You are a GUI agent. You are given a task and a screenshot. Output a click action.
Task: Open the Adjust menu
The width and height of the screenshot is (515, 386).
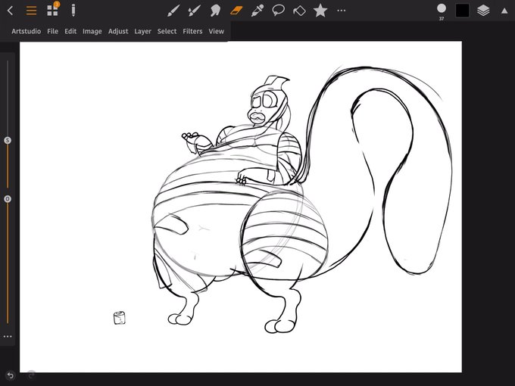[118, 32]
